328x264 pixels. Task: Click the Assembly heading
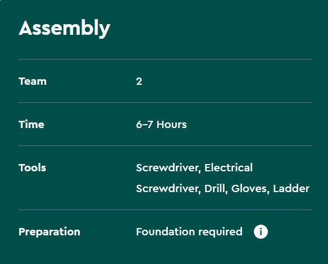click(65, 28)
